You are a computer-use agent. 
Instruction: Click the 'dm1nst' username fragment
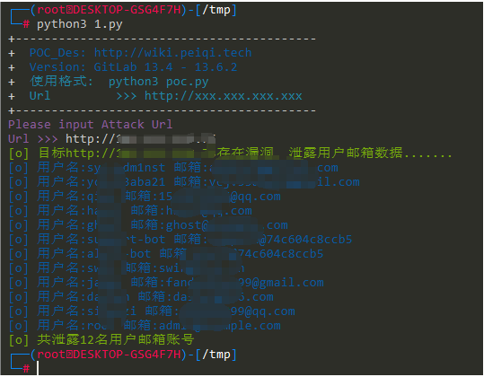coord(145,168)
